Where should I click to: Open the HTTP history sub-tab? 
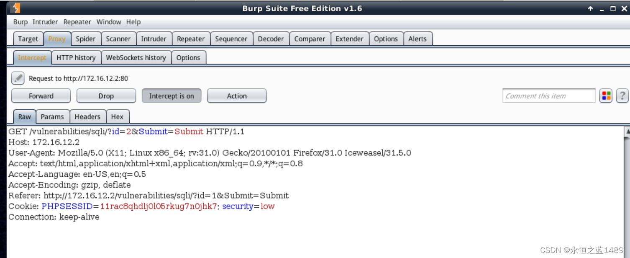tap(76, 58)
